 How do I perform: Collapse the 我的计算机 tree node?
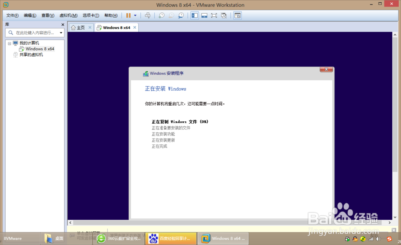click(10, 43)
